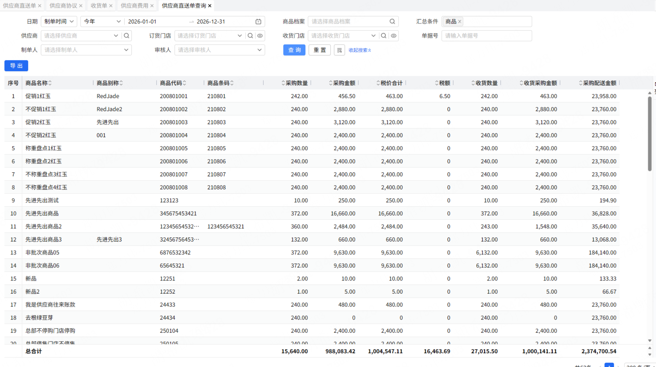The image size is (656, 367).
Task: Click the 导出 button
Action: tap(16, 66)
